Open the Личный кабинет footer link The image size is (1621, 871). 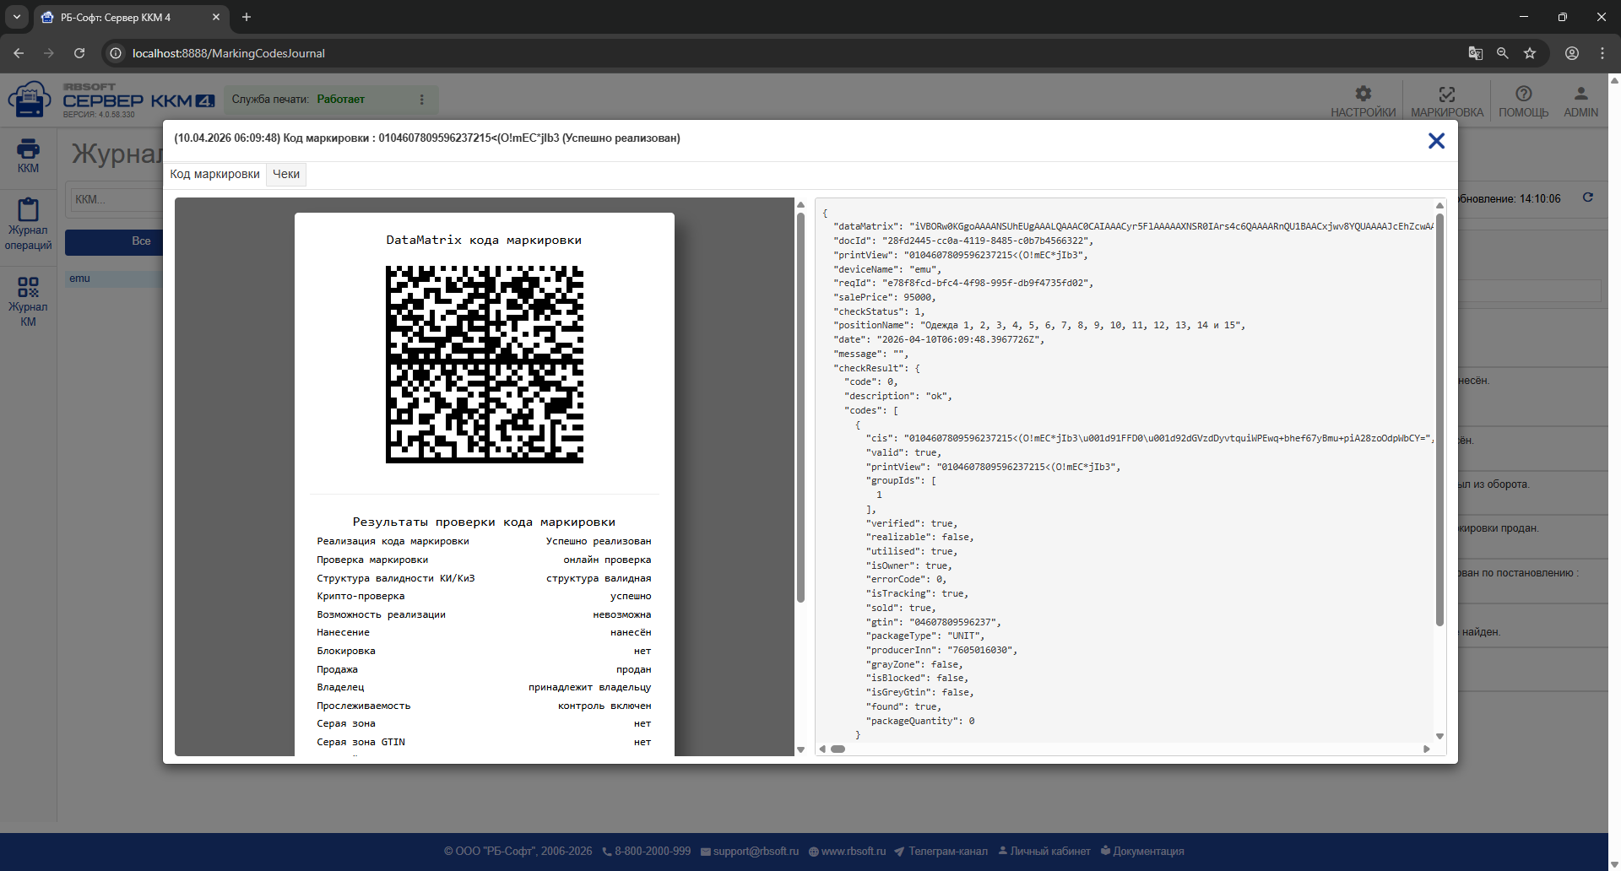click(1044, 852)
